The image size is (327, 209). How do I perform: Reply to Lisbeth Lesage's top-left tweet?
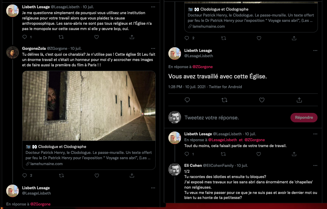pyautogui.click(x=25, y=37)
